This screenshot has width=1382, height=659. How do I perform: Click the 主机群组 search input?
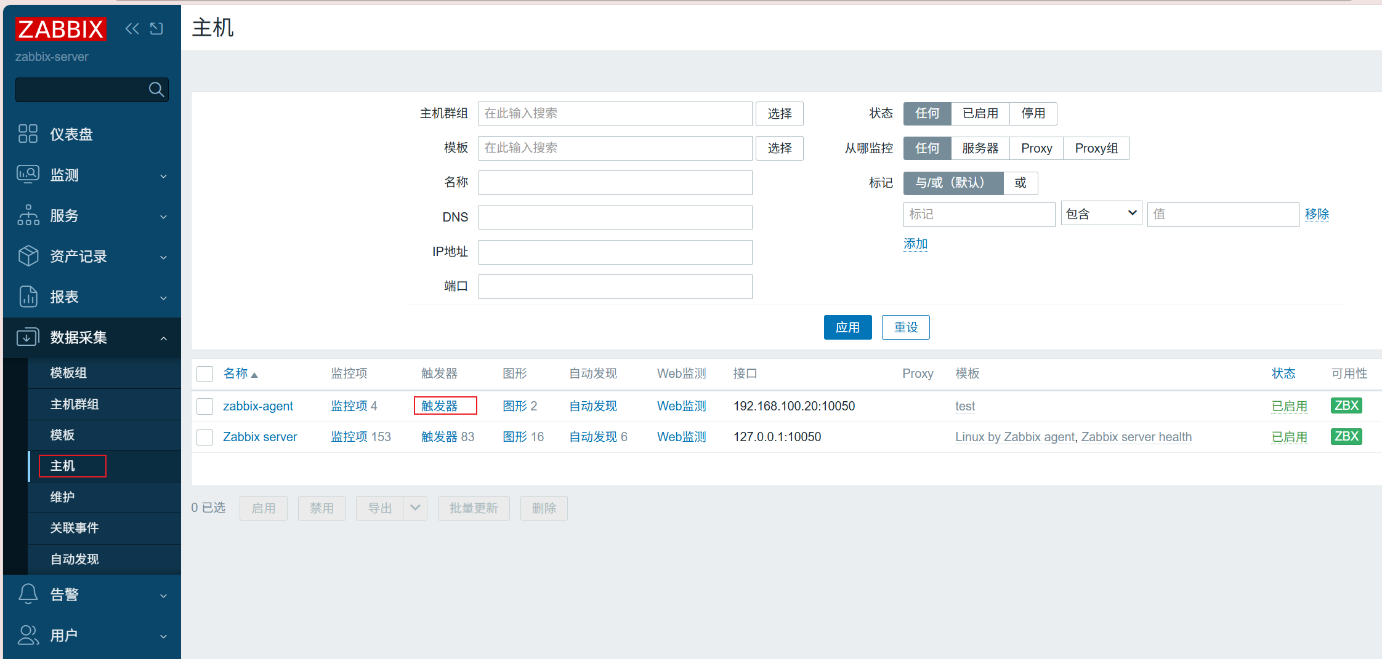(615, 114)
